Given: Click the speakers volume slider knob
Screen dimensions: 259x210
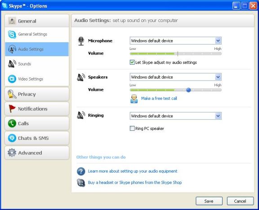Looking at the screenshot, I should point(188,90).
